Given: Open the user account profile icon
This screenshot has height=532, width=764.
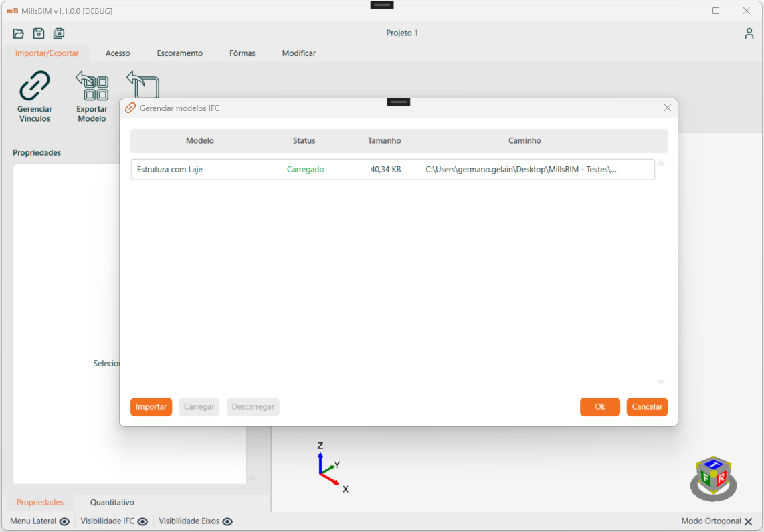Looking at the screenshot, I should tap(749, 33).
